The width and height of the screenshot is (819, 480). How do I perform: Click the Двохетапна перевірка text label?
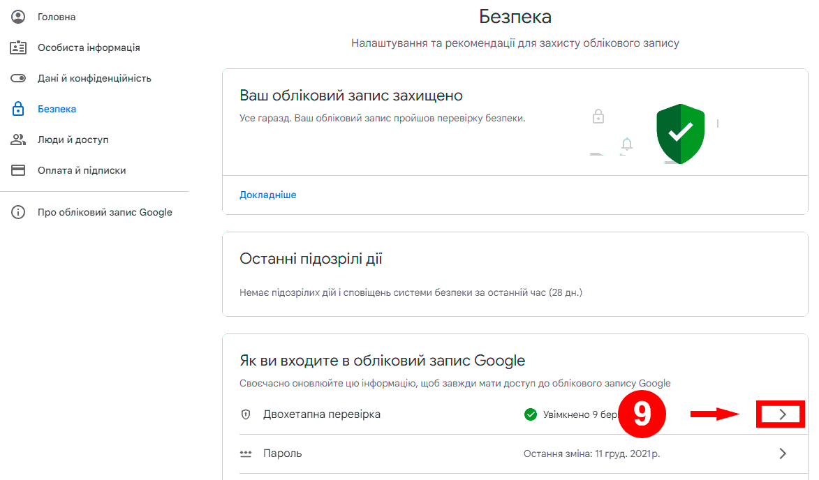point(322,414)
